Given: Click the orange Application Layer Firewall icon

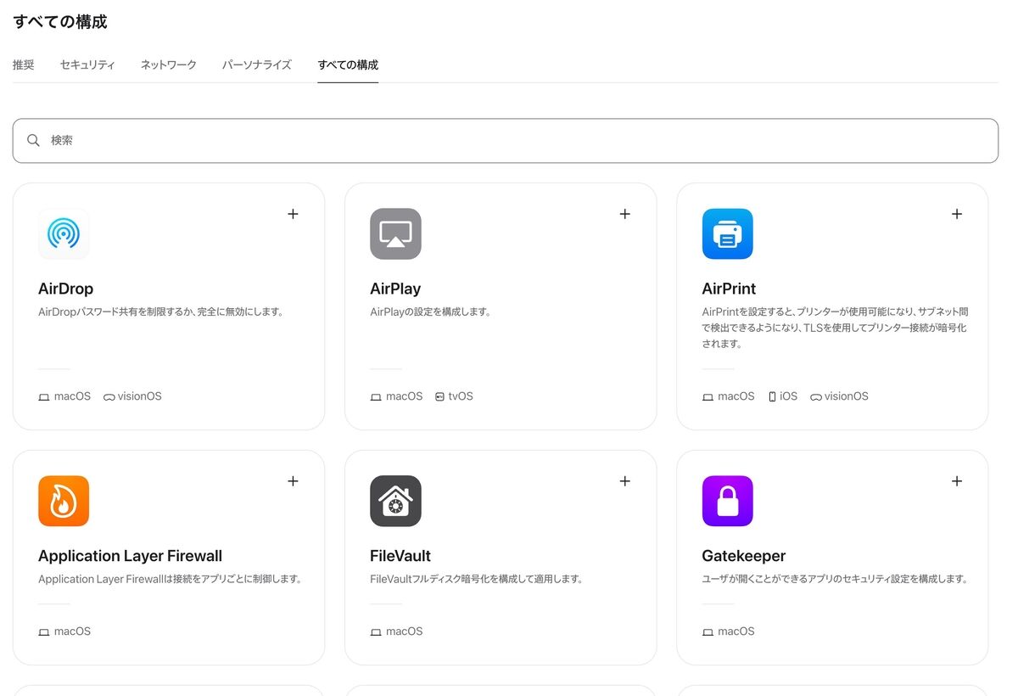Looking at the screenshot, I should [64, 501].
